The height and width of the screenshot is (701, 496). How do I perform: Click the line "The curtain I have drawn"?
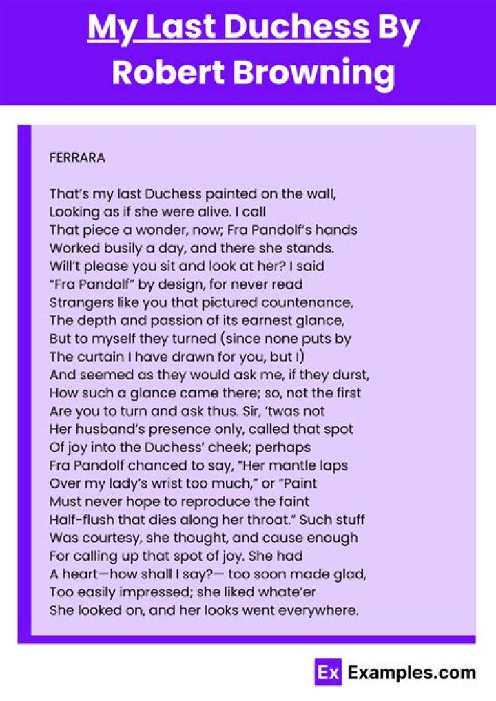[178, 357]
